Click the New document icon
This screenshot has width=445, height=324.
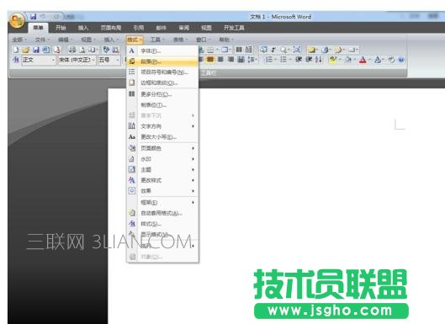click(16, 50)
